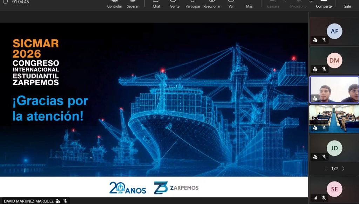Toggle the Micrófono on
Image resolution: width=359 pixels, height=204 pixels.
[298, 4]
